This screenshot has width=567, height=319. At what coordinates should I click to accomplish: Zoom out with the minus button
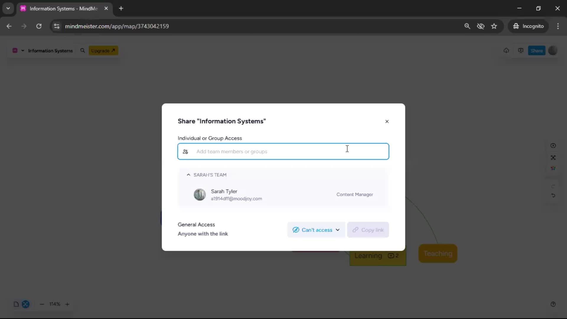click(x=42, y=304)
